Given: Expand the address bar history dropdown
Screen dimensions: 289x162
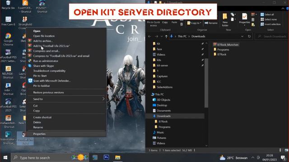Looking at the screenshot, I should pos(242,36).
